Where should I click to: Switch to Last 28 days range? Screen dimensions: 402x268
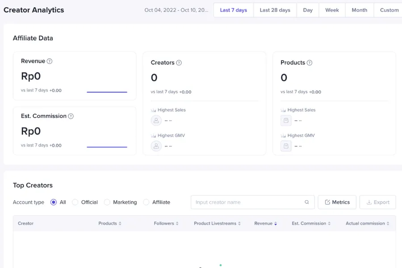(275, 10)
